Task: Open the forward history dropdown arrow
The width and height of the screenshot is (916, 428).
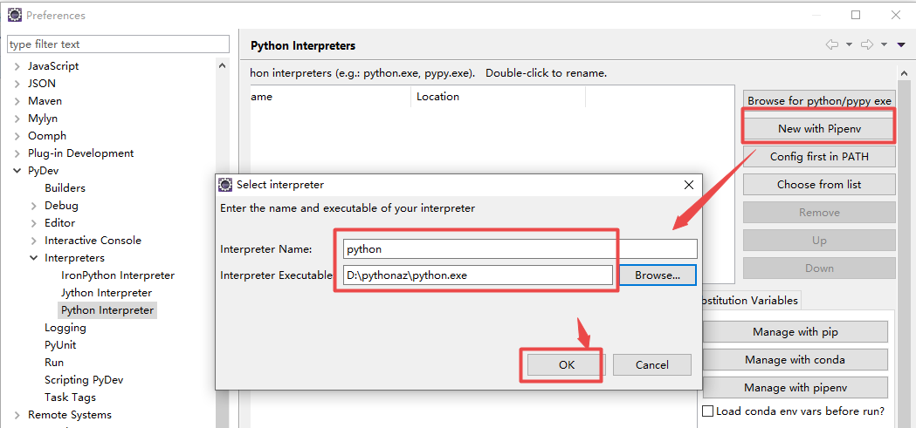Action: (884, 45)
